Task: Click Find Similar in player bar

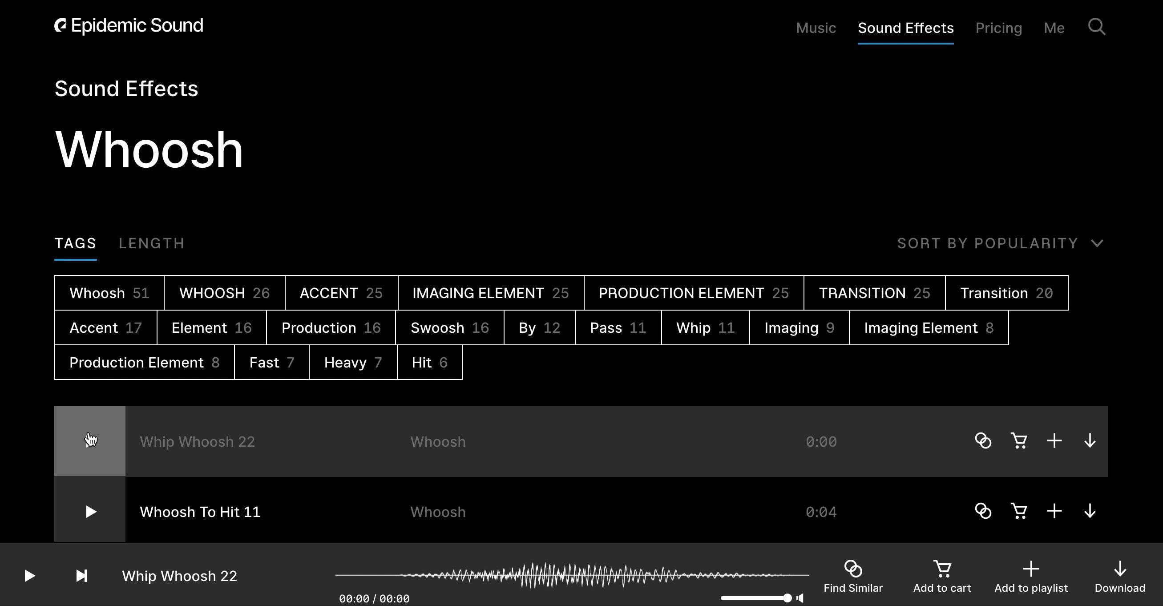Action: pos(853,577)
